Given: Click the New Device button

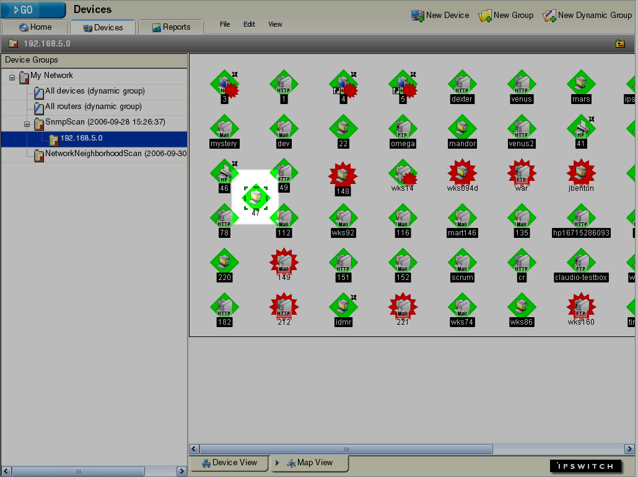Looking at the screenshot, I should point(440,15).
